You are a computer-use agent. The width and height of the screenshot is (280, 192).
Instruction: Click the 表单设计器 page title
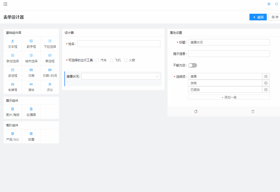(x=13, y=17)
